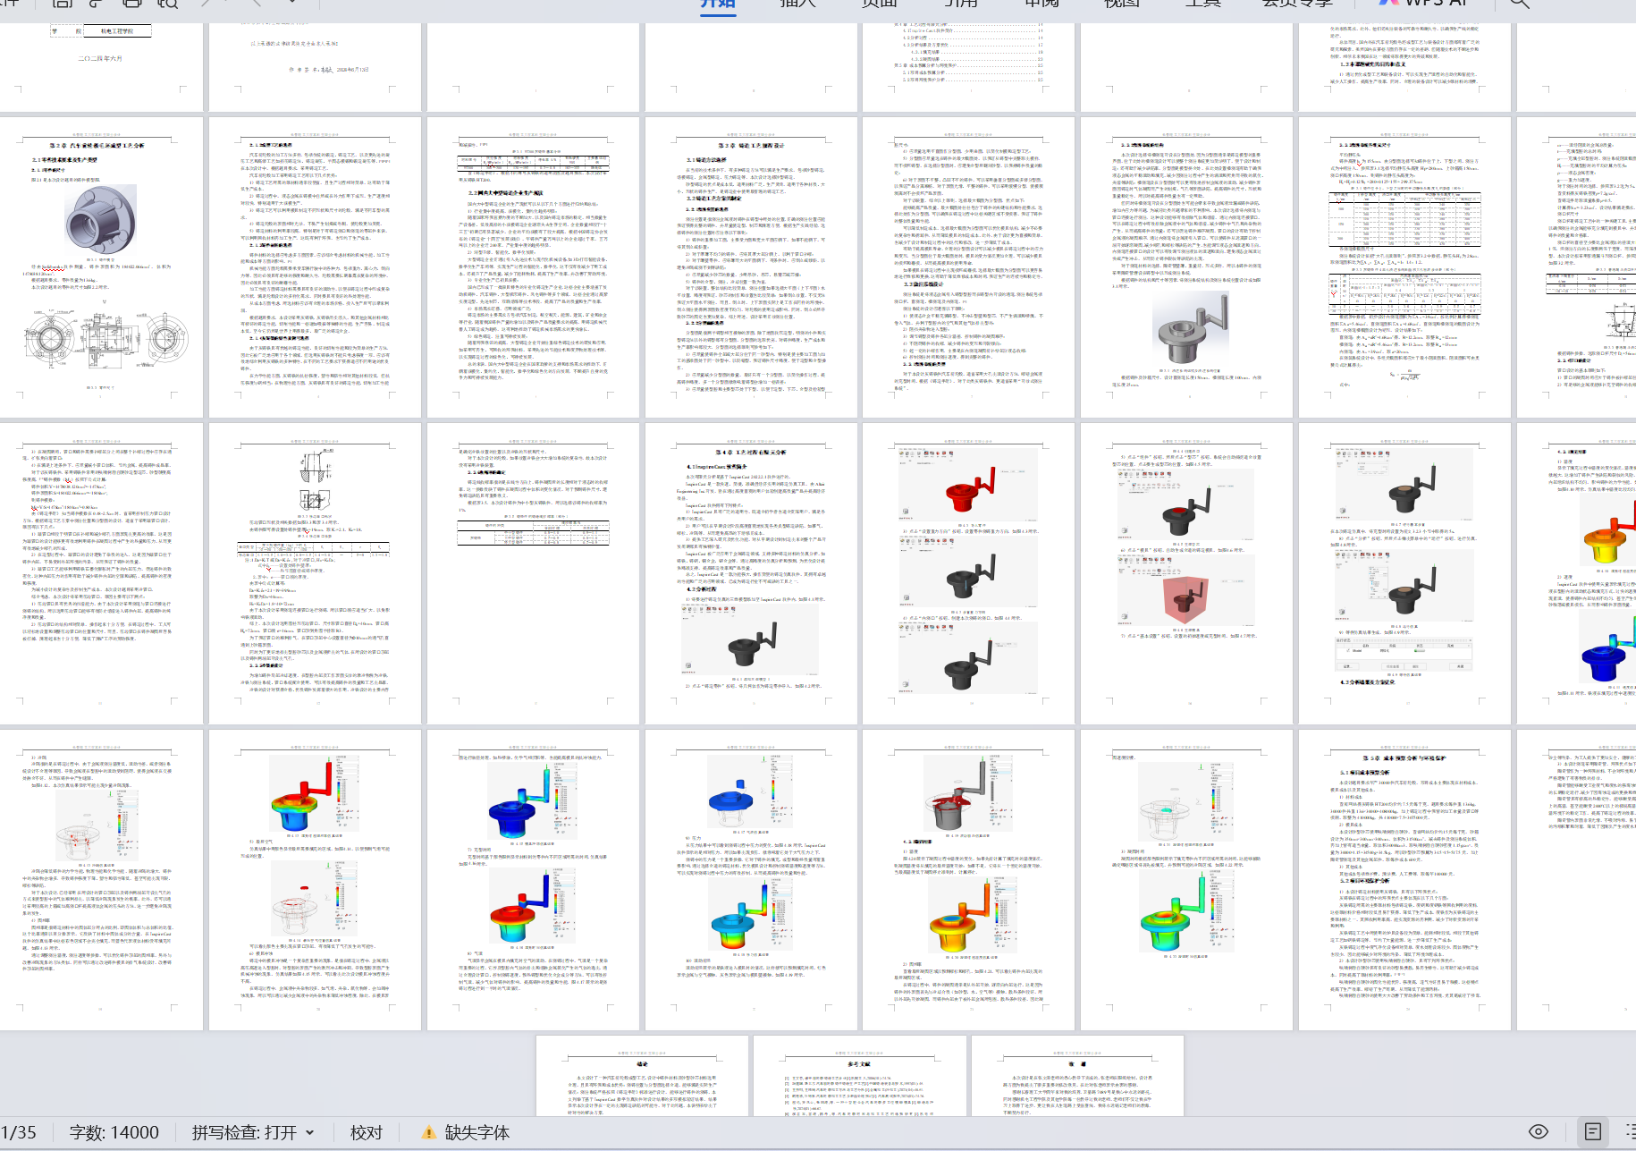Click the 第5章 chapter heading
Screen dimensions: 1636x1151
(x=1404, y=757)
